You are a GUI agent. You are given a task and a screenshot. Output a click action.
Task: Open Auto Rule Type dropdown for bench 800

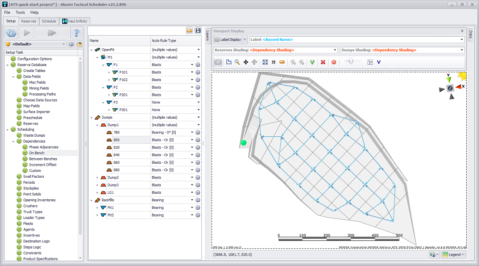tap(192, 140)
